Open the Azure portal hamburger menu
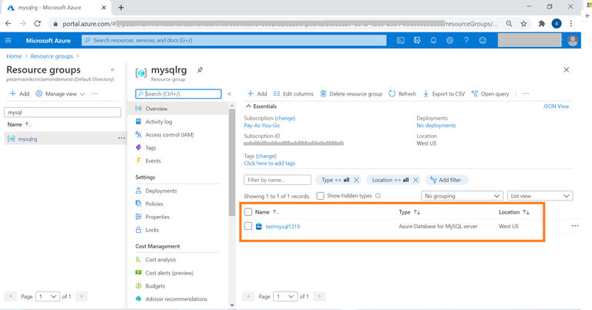Screen dimensions: 592x310 pyautogui.click(x=8, y=40)
